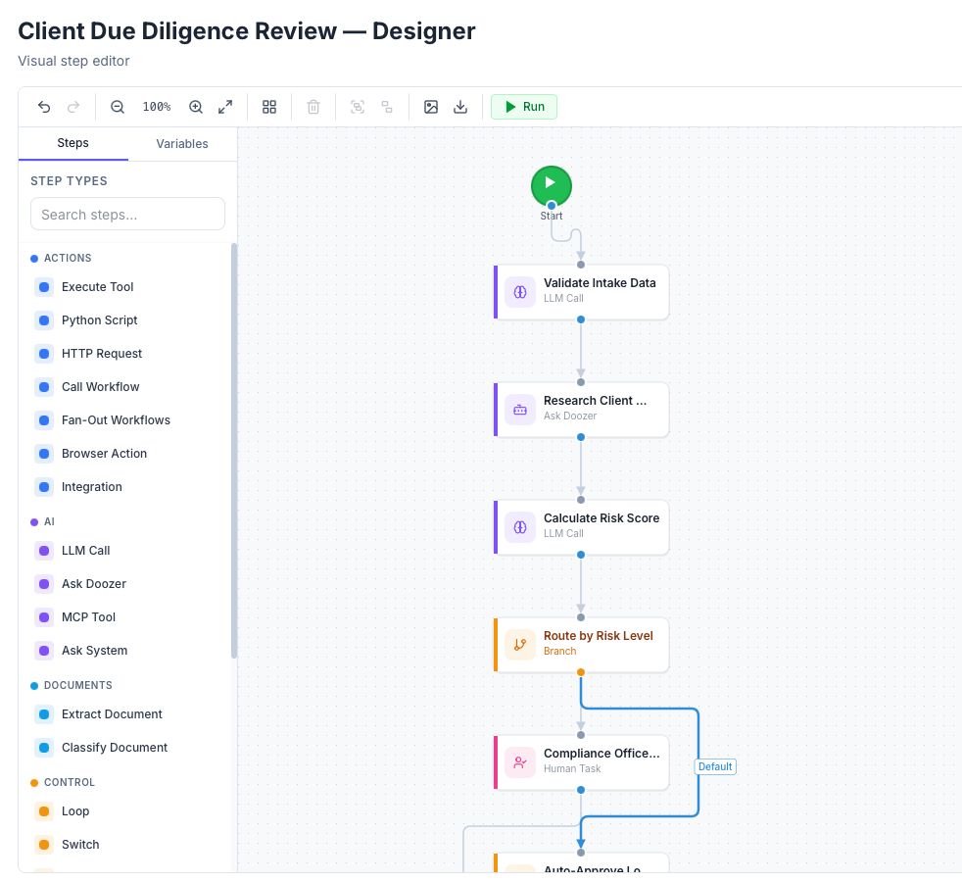
Task: Click the Zoom In magnifier icon
Action: 195,107
